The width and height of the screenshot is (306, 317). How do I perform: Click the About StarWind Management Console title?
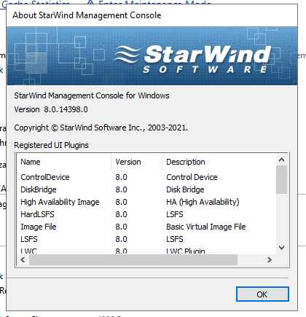pyautogui.click(x=87, y=15)
